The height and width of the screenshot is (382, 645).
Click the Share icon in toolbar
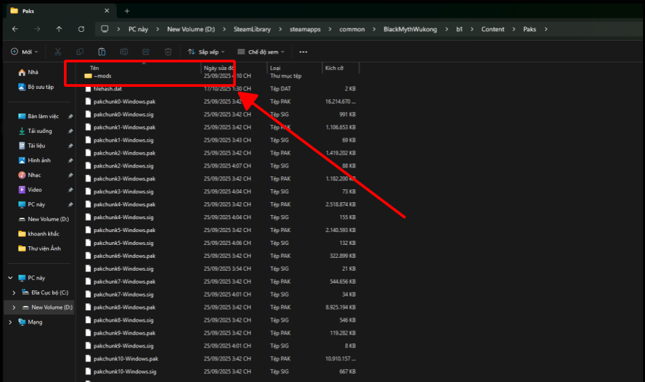[146, 52]
